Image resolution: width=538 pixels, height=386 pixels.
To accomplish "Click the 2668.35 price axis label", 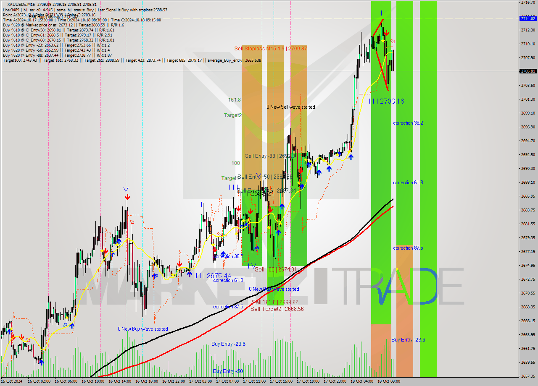I will (x=527, y=307).
